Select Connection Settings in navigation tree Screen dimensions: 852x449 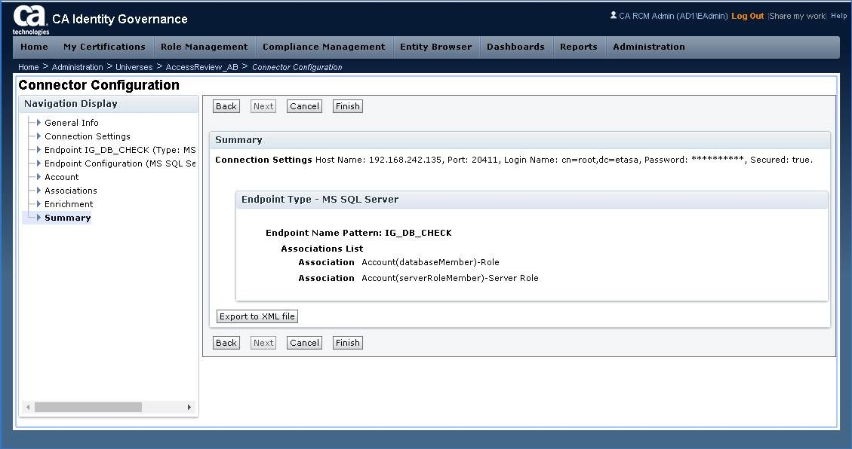tap(88, 136)
